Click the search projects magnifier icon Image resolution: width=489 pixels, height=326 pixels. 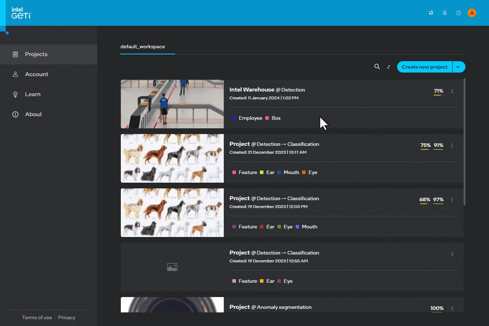[377, 67]
